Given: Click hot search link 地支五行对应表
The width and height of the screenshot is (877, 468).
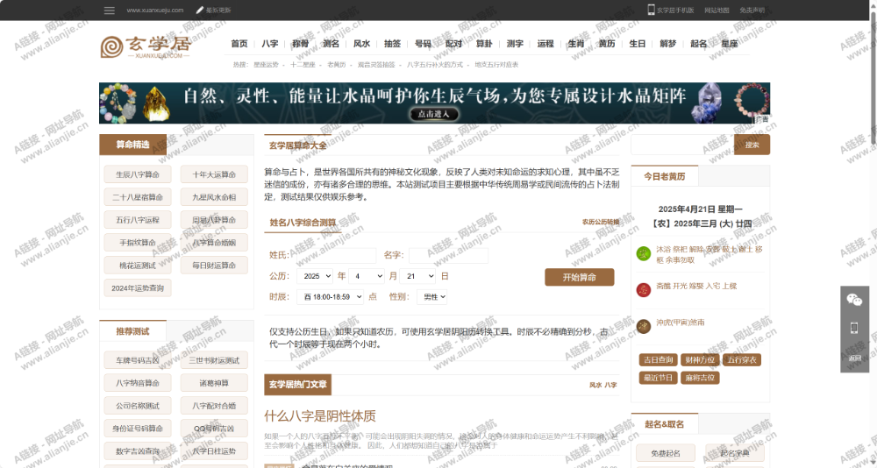Looking at the screenshot, I should coord(496,65).
